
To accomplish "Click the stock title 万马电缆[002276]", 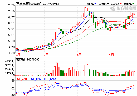I will [x=29, y=4].
